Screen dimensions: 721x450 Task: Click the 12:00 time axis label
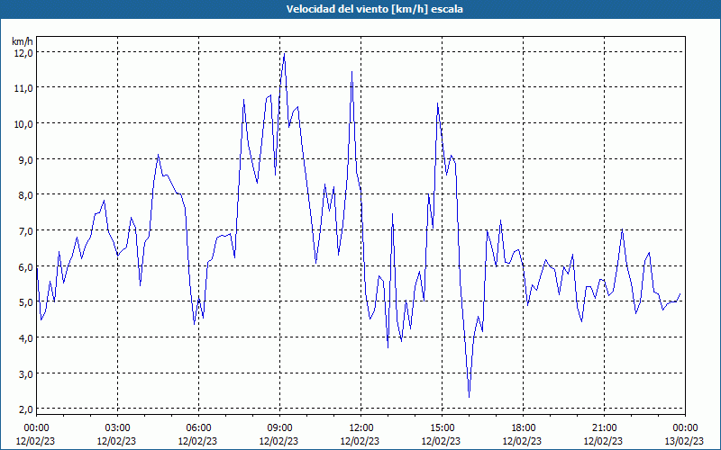[361, 428]
